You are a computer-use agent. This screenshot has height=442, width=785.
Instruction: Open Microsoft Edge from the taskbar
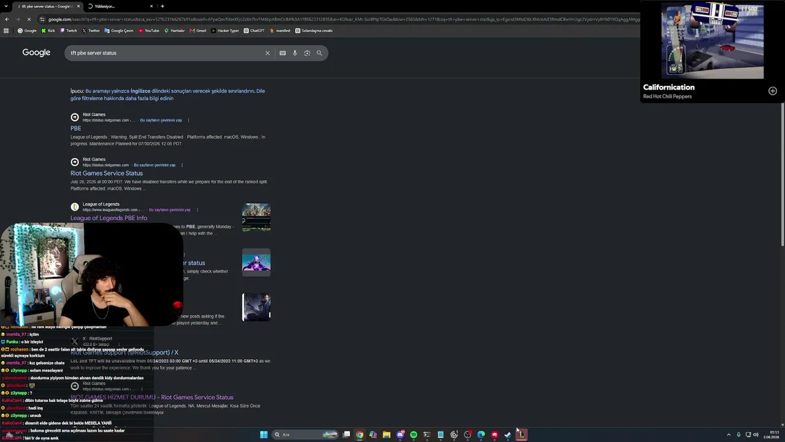point(481,435)
